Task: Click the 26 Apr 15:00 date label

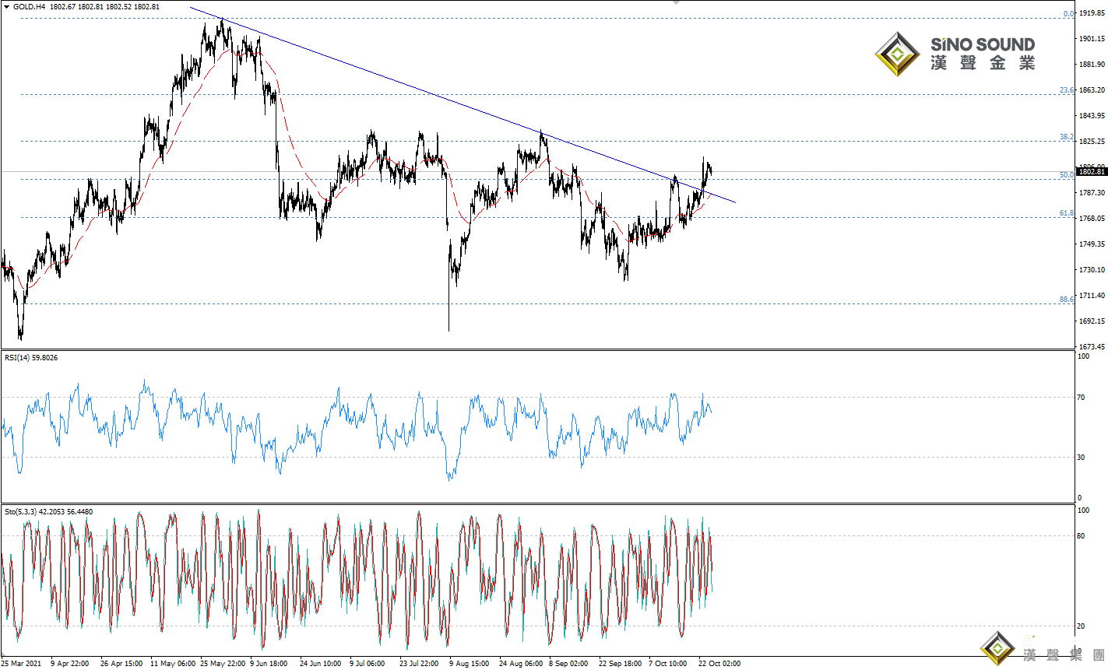Action: click(121, 664)
